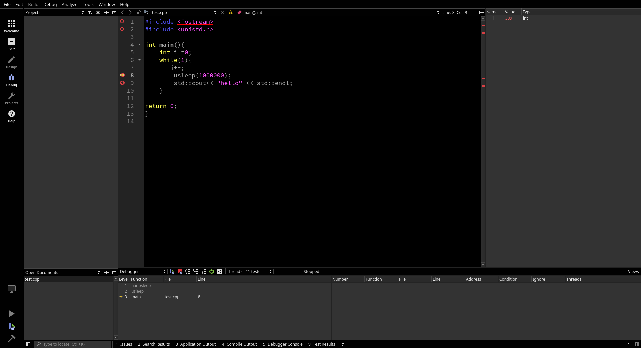Open the Threads #1 teste dropdown
Viewport: 641px width, 348px height.
coord(249,271)
